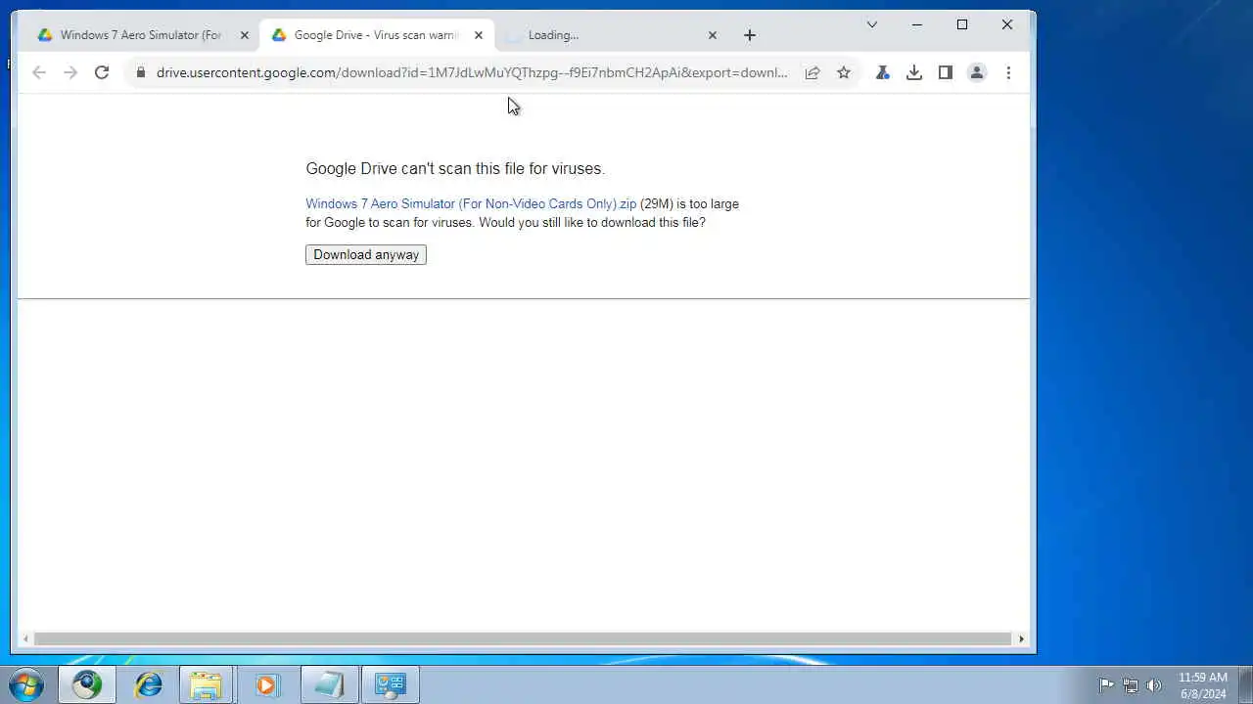Go back to previous page

pyautogui.click(x=39, y=72)
